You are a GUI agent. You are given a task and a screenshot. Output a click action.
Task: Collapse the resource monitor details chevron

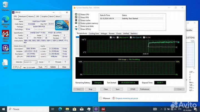[x=100, y=98]
